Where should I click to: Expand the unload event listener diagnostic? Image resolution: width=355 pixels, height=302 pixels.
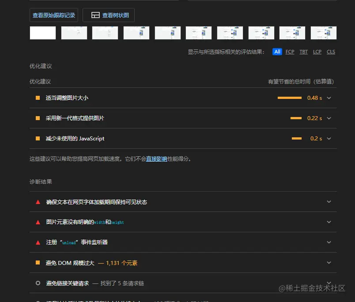tap(329, 242)
